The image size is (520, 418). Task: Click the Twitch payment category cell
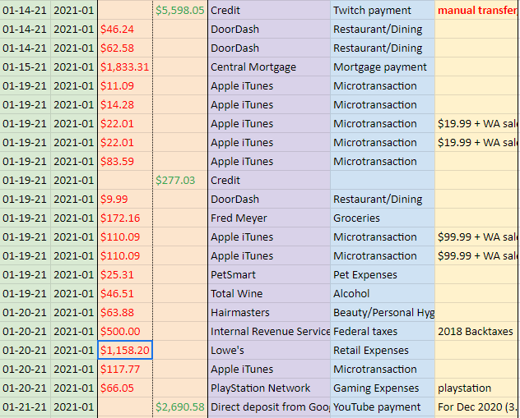[383, 10]
